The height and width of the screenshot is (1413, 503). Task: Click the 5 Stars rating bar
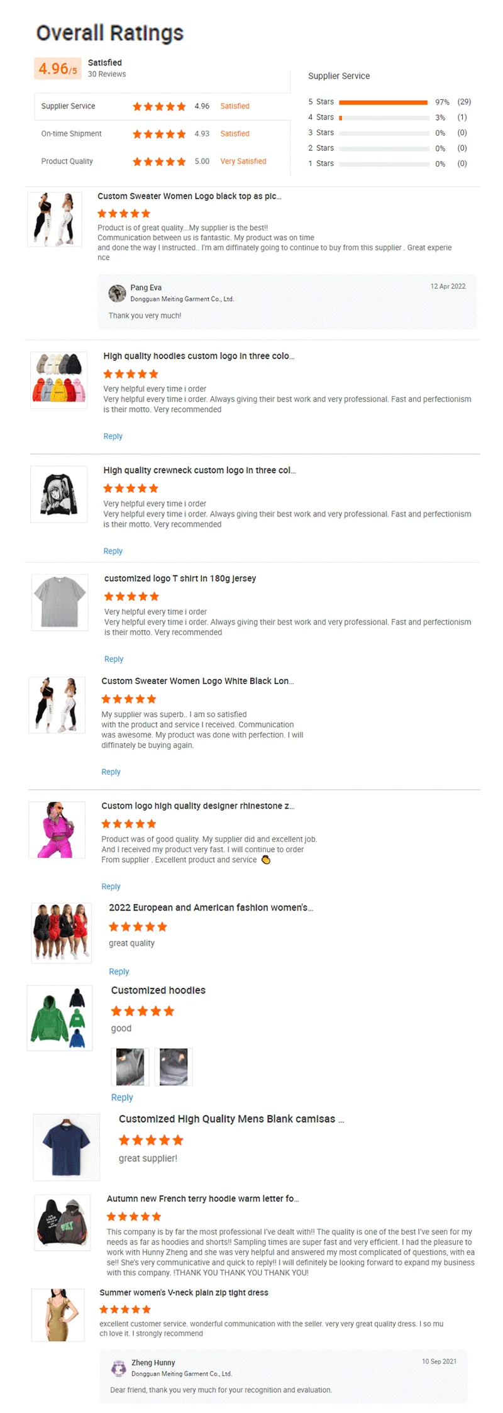click(x=384, y=102)
